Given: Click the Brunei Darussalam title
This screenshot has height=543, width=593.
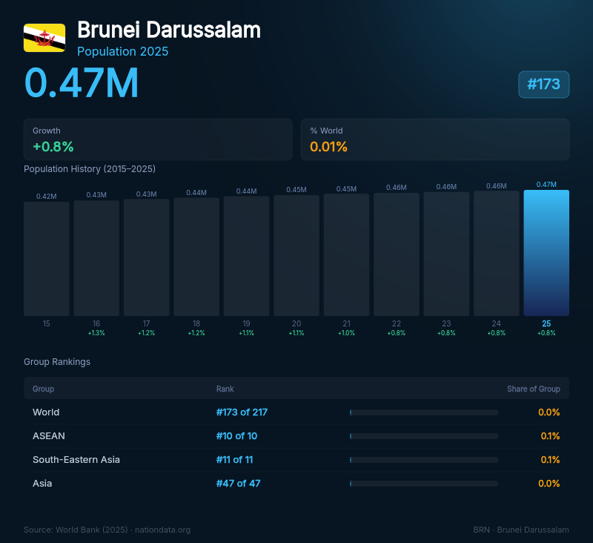Looking at the screenshot, I should point(169,30).
